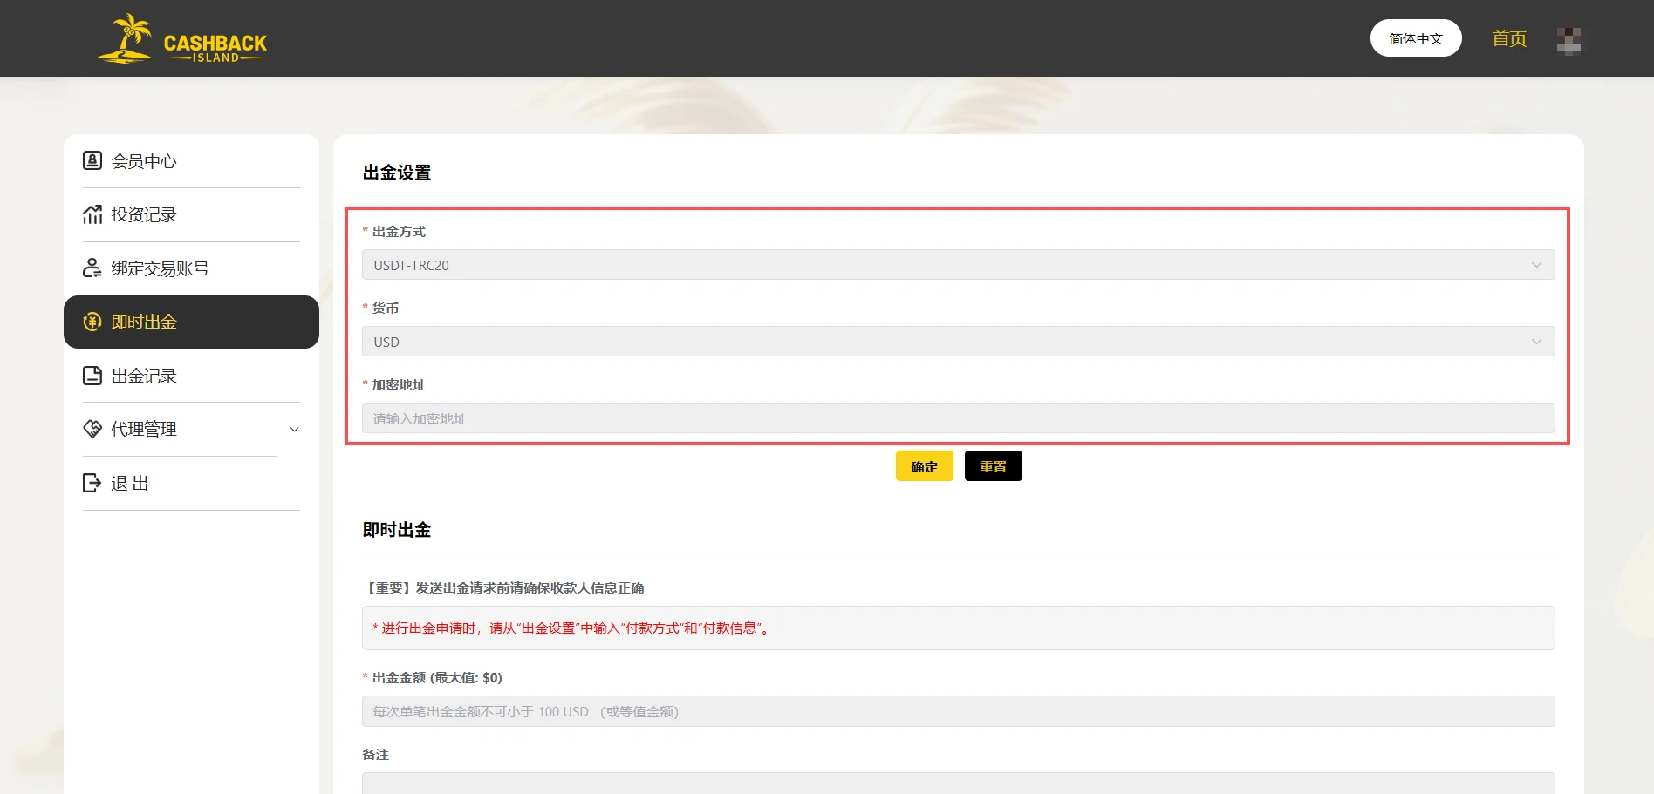Go to 首页 in the top navigation
Screen dimensions: 1654x794
click(1508, 38)
